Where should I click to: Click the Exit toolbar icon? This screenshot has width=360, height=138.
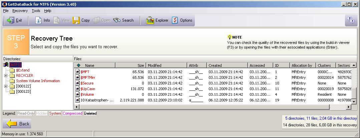tap(11, 20)
